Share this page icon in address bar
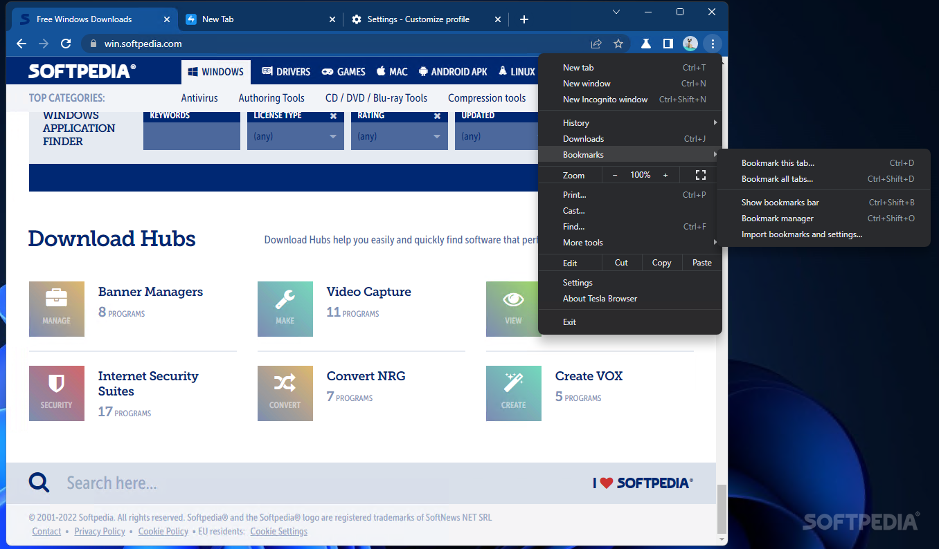This screenshot has width=939, height=549. 596,44
